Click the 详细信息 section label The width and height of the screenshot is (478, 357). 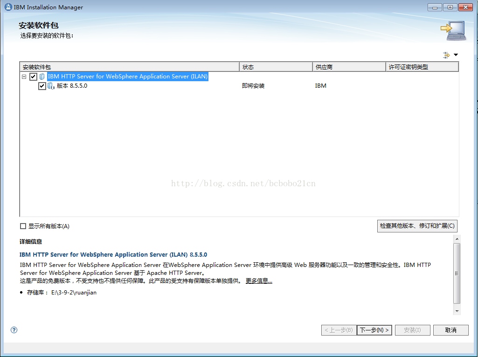[31, 242]
